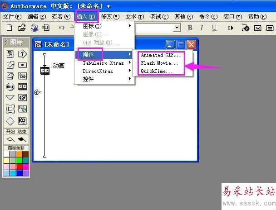
Task: Open the 插入(I) menu
Action: [86, 17]
